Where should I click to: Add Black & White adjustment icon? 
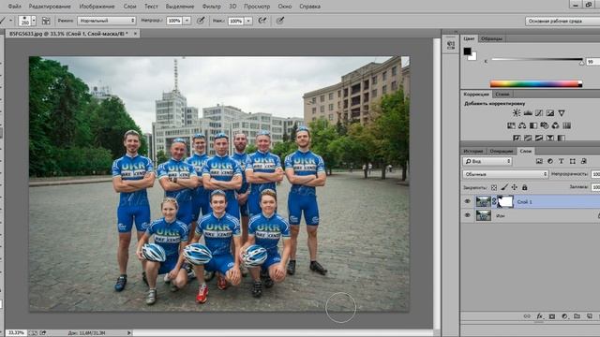(x=533, y=125)
